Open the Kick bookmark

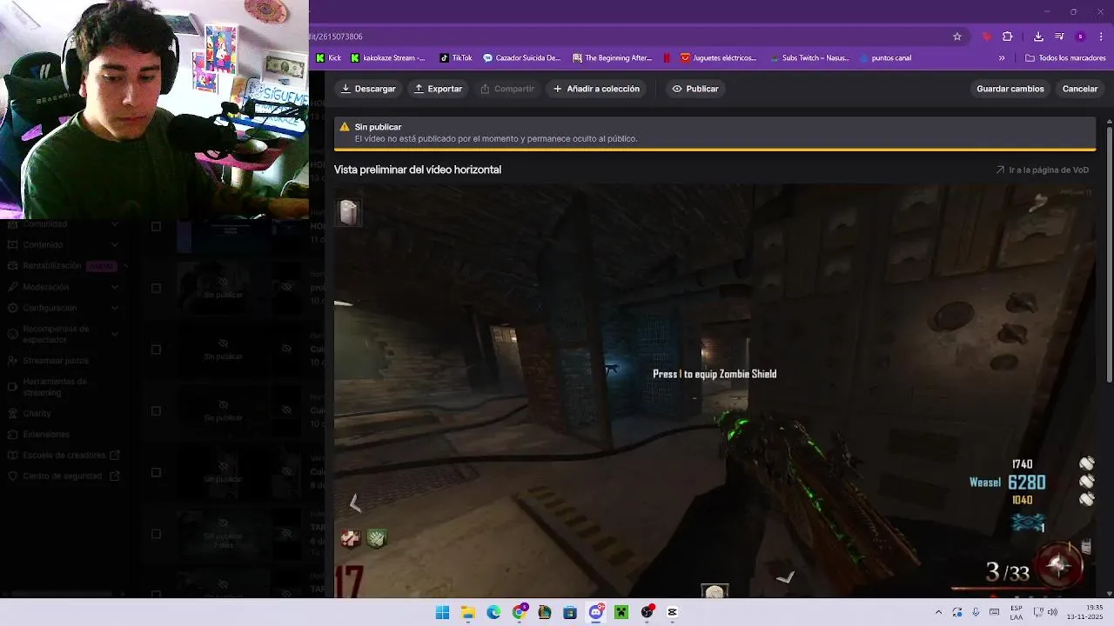(328, 58)
